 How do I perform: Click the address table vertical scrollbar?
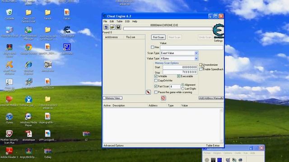tap(221, 126)
